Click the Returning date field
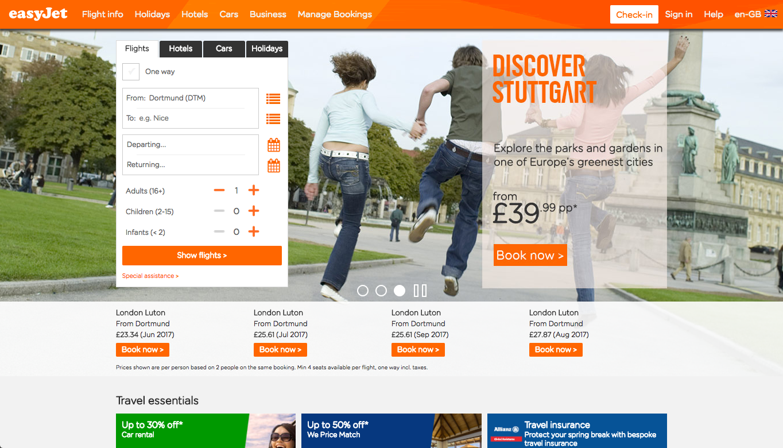This screenshot has width=783, height=448. [x=191, y=165]
